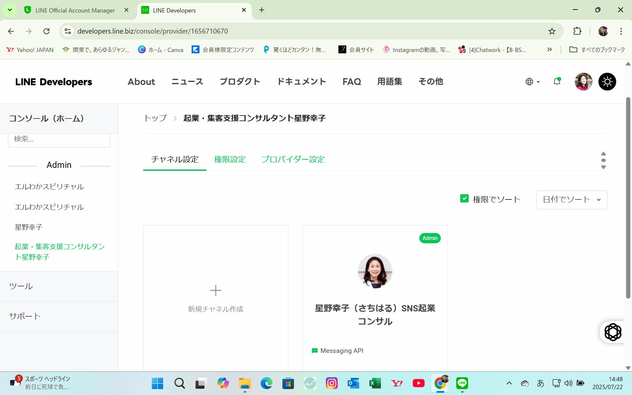Reload the current page
632x395 pixels.
pos(46,31)
